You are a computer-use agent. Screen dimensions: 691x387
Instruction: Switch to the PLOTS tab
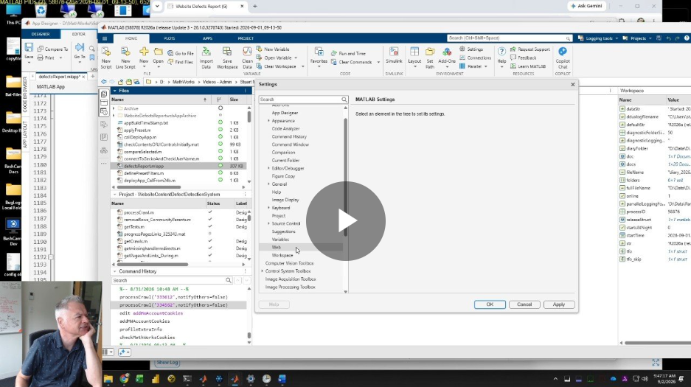[169, 38]
